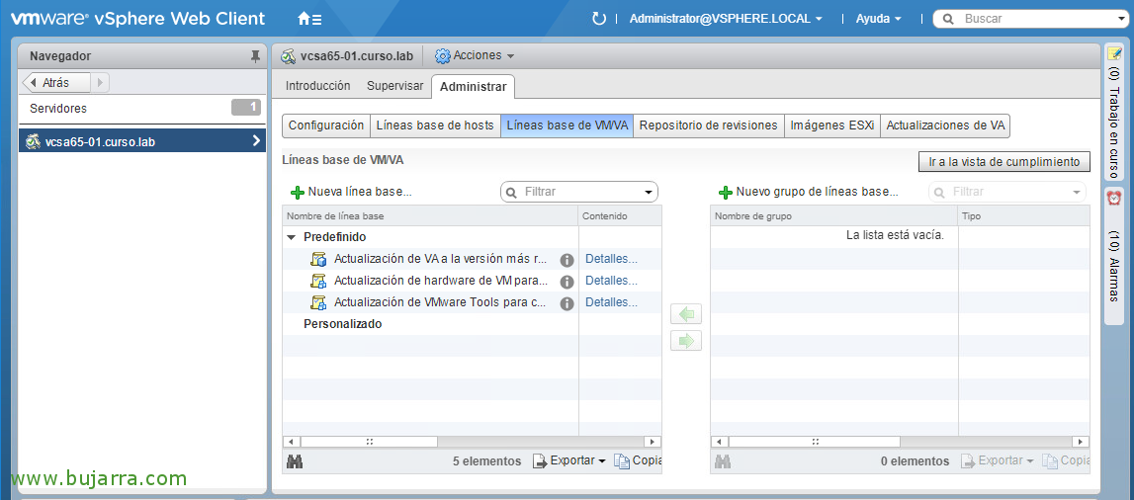1134x500 pixels.
Task: Sort by Nombre de línea base column header
Action: point(430,216)
